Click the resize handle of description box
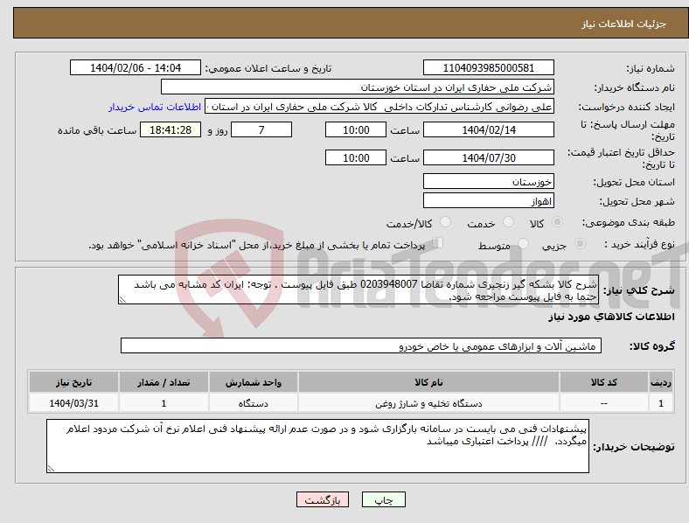The width and height of the screenshot is (689, 523). click(x=122, y=300)
